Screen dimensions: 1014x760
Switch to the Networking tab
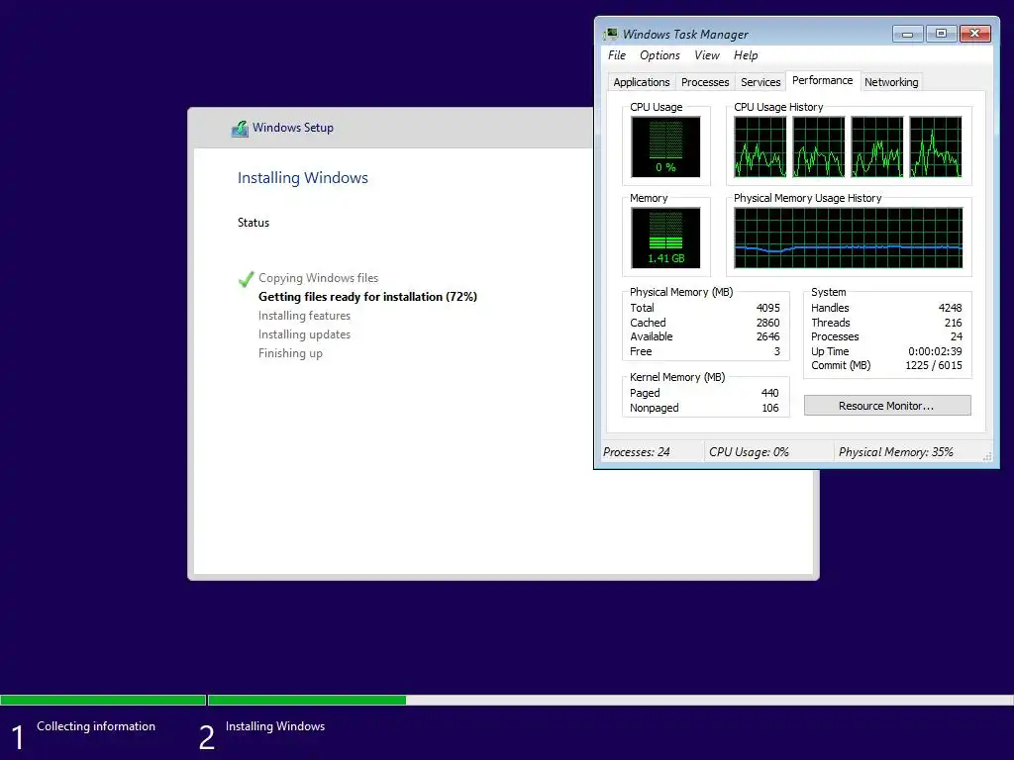click(891, 82)
